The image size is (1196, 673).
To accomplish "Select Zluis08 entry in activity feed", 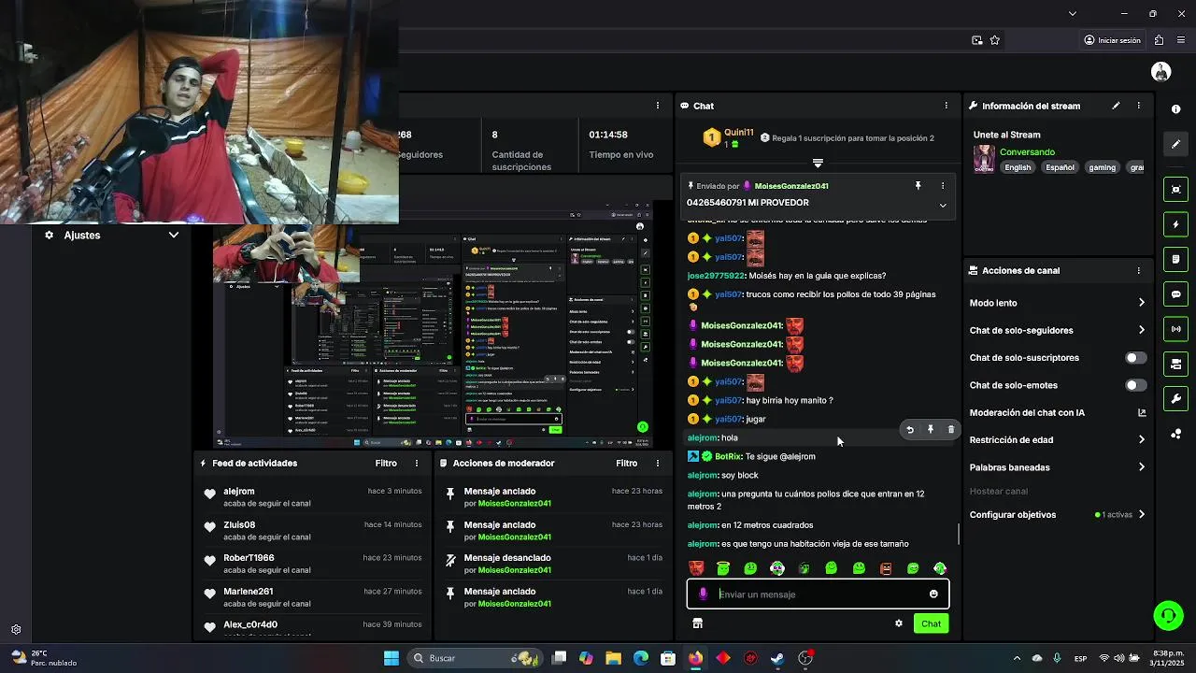I will 313,531.
